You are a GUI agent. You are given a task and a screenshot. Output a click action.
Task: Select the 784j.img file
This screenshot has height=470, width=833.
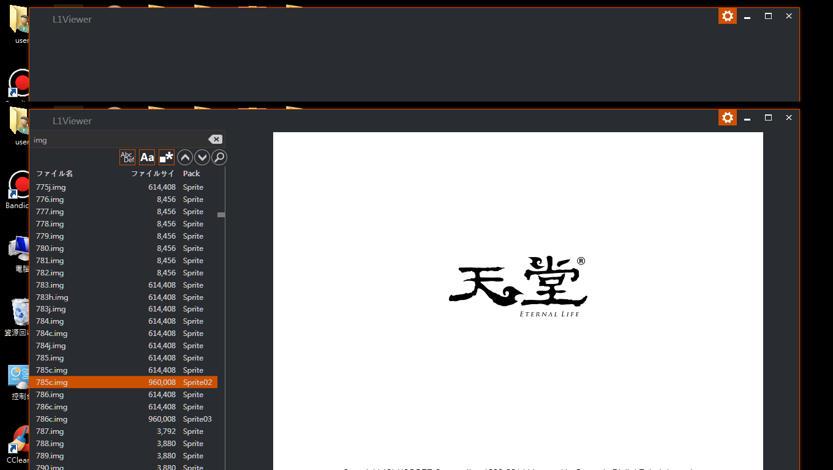(123, 346)
